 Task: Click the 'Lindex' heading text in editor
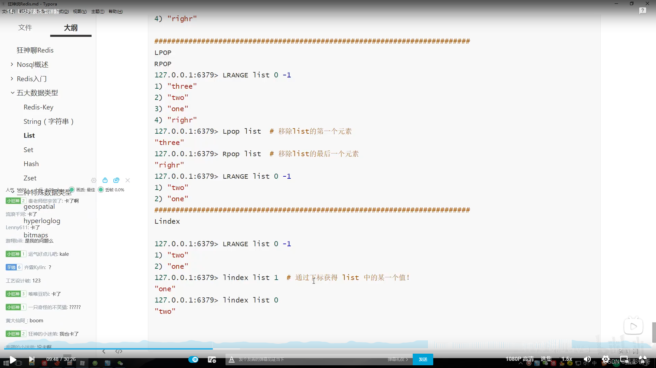pos(167,222)
